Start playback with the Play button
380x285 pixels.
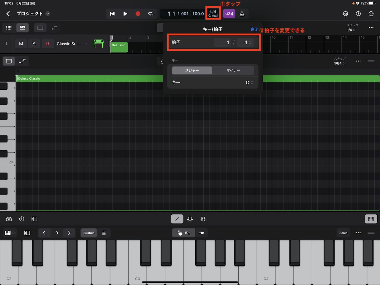click(x=125, y=14)
